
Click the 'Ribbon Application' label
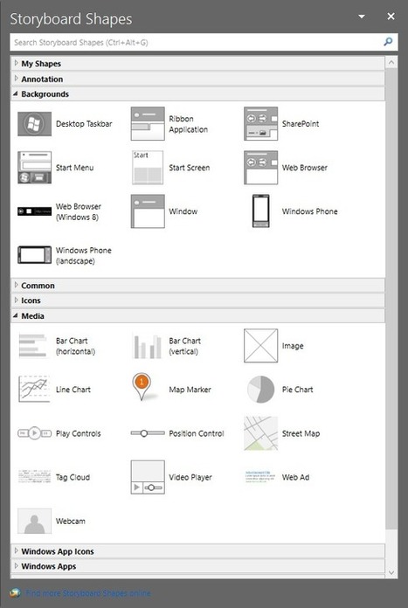click(189, 124)
